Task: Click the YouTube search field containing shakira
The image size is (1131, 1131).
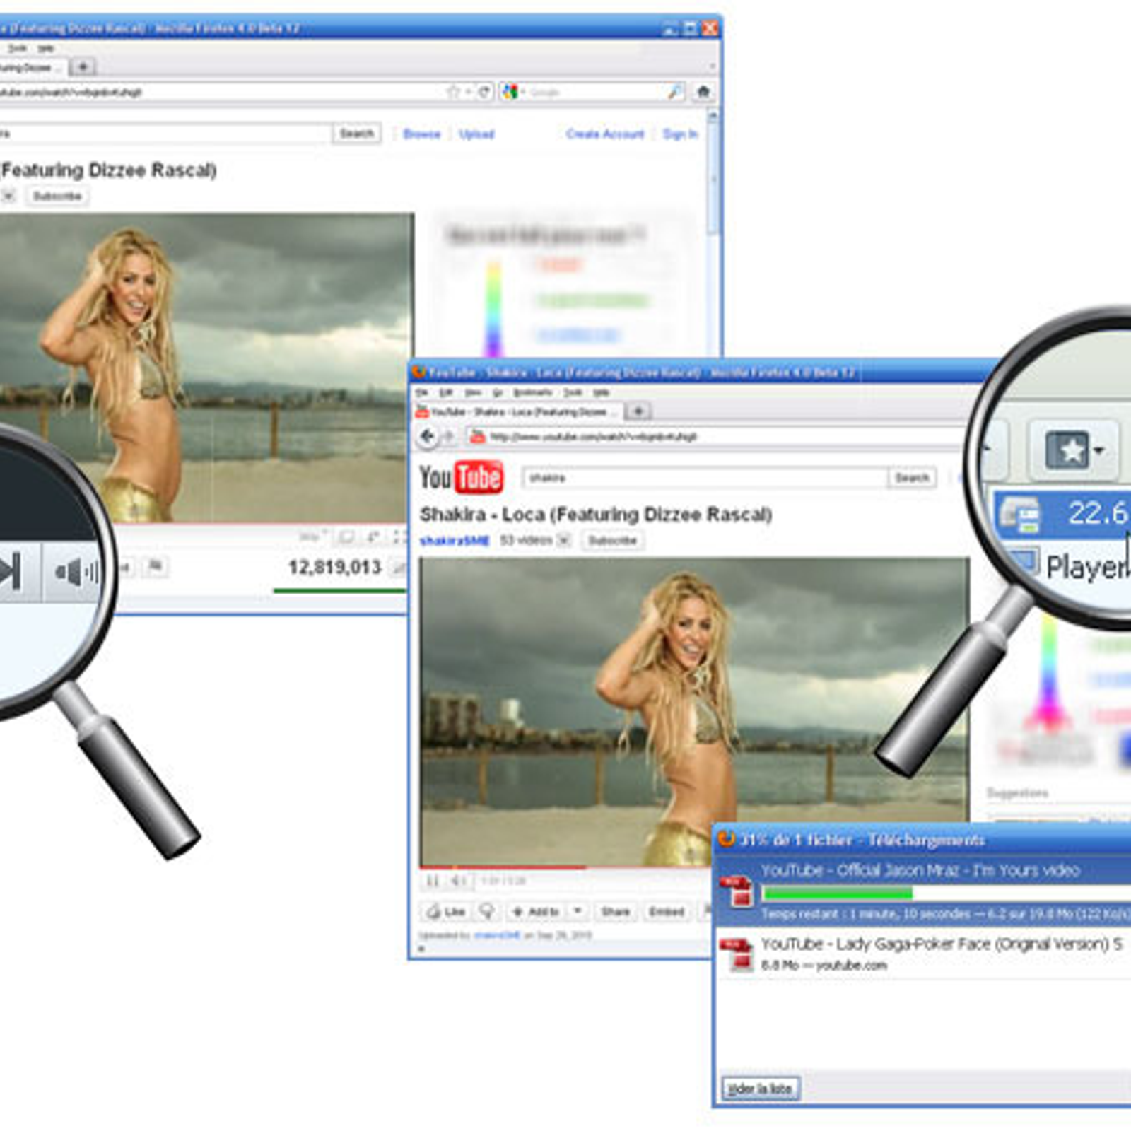Action: 705,478
